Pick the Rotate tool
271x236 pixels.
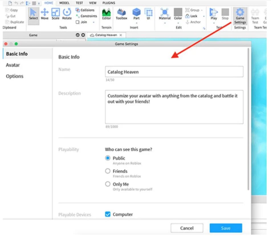(x=67, y=14)
